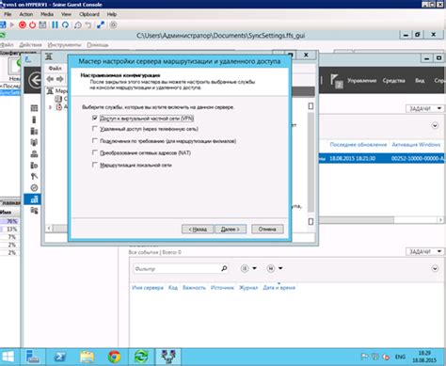Collapse the servers section chevron

click(x=435, y=125)
